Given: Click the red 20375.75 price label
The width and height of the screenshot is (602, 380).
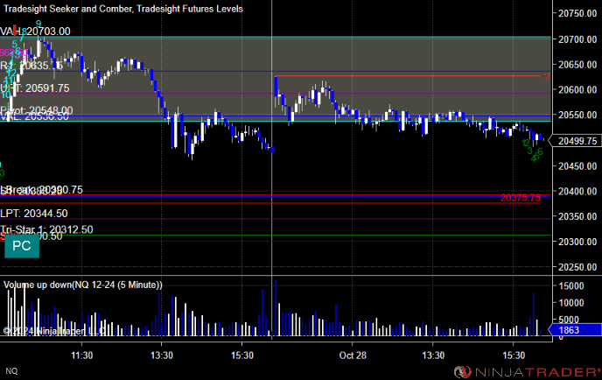Looking at the screenshot, I should click(521, 198).
